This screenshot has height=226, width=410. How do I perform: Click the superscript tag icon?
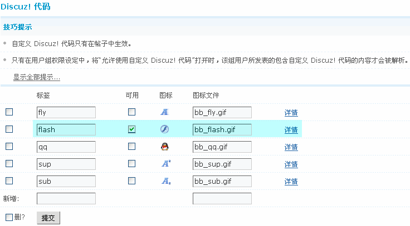tap(165, 164)
